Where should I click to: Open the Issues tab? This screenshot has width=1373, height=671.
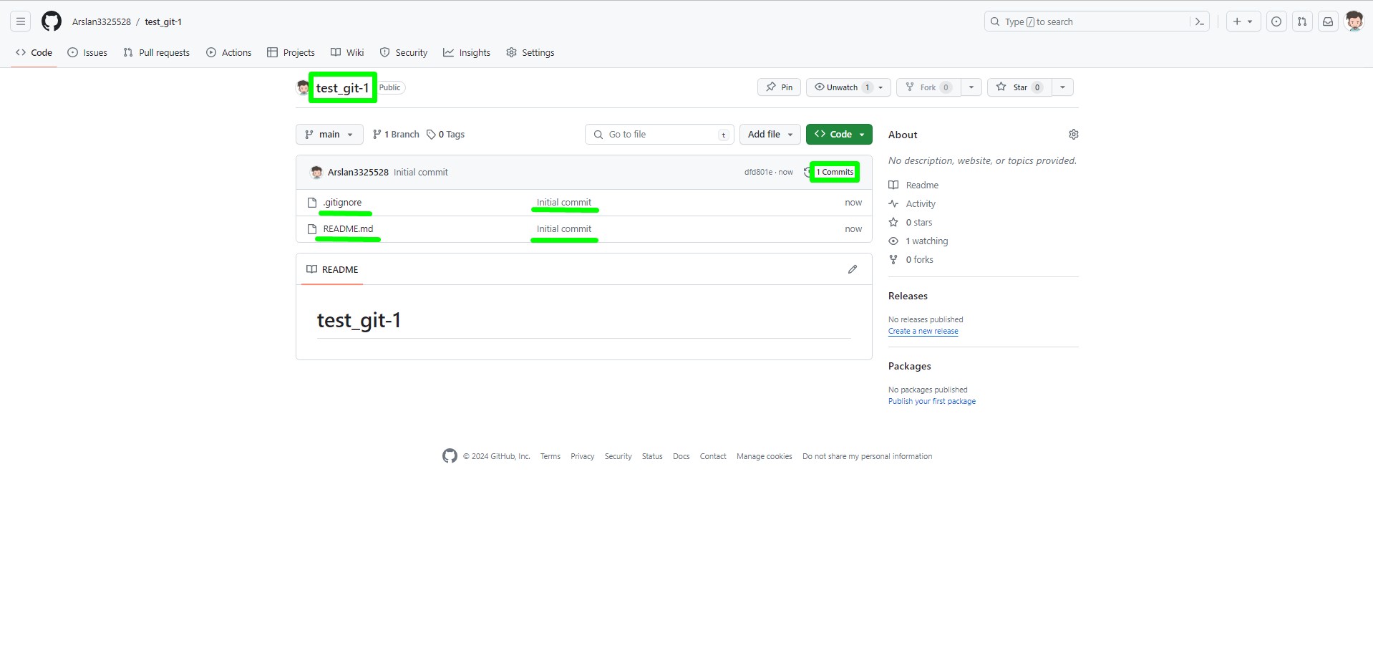pyautogui.click(x=87, y=52)
